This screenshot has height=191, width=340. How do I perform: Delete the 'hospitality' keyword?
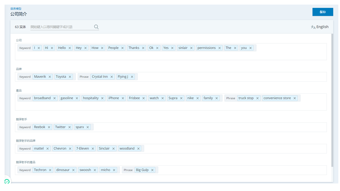tap(102, 98)
